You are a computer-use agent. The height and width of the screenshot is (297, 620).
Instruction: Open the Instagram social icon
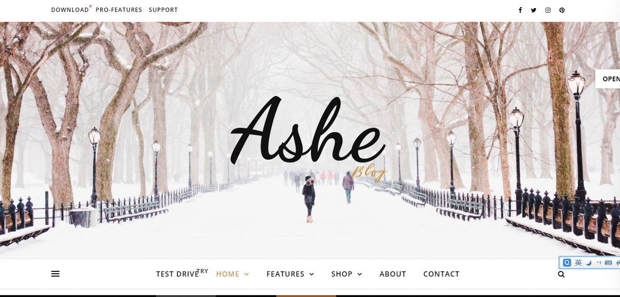(548, 10)
